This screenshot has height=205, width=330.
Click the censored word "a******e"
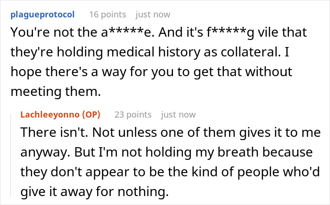coord(128,32)
